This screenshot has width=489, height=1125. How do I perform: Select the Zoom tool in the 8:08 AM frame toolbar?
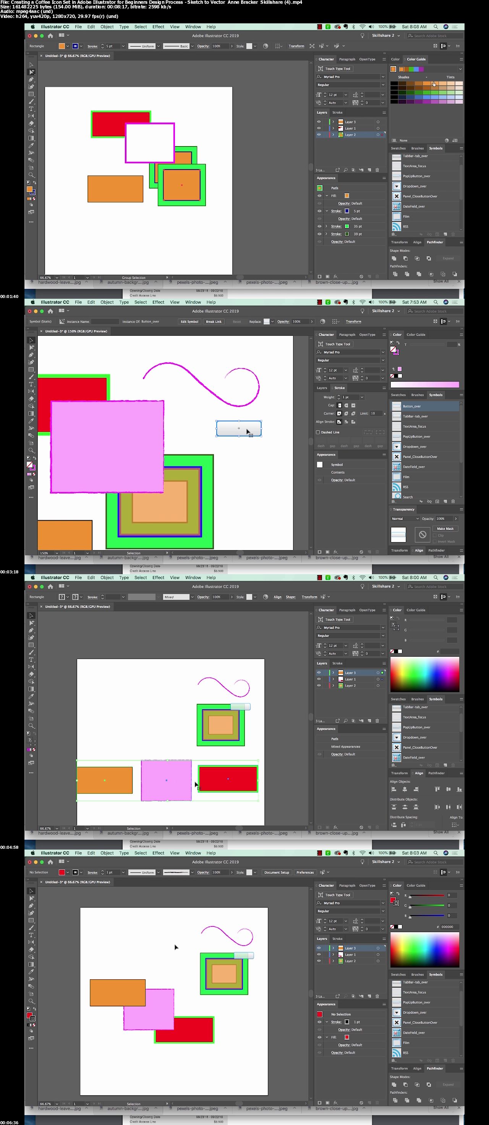tap(31, 175)
